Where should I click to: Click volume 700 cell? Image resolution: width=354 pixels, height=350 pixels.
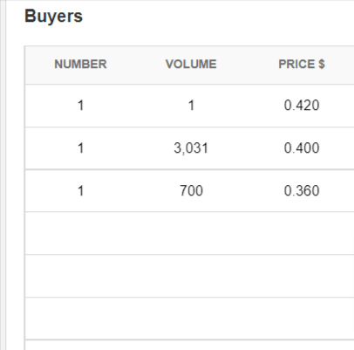click(191, 191)
